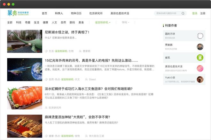Expand the 学科 dropdown filter
This screenshot has width=211, height=140.
125,22
